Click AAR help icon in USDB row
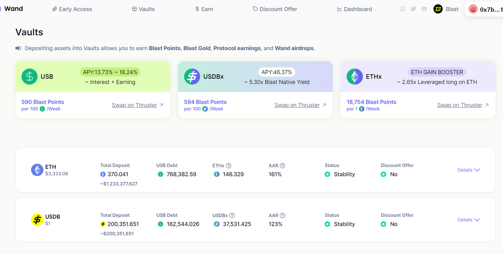Viewport: 503px width, 254px height. pos(282,216)
